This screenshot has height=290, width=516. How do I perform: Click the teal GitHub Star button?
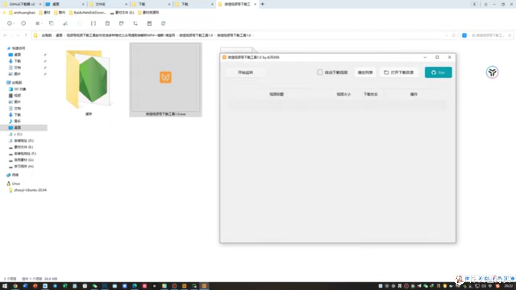tap(438, 72)
